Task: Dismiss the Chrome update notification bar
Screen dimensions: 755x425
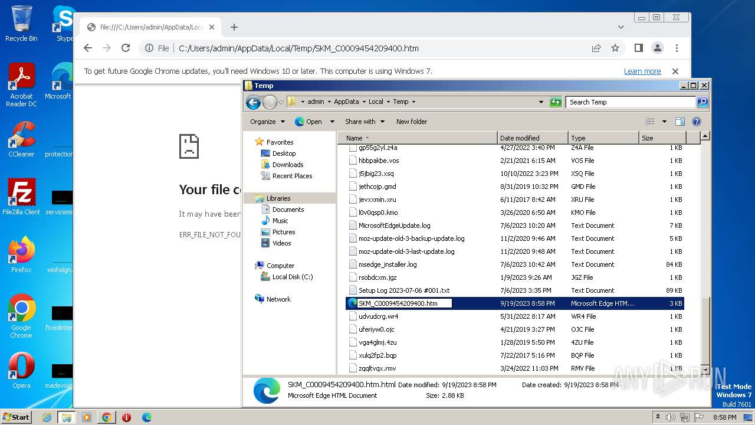Action: coord(675,71)
